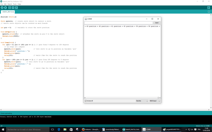
Task: Open the Tools menu
Action: point(15,4)
